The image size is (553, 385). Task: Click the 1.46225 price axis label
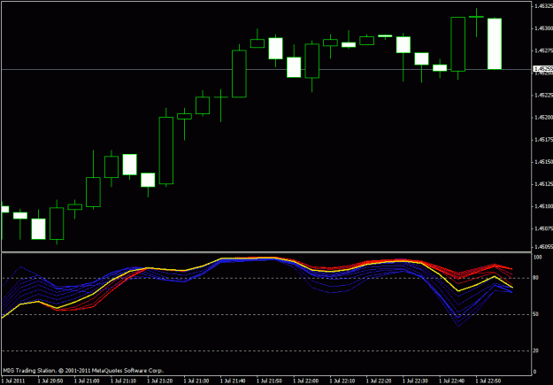(x=543, y=96)
